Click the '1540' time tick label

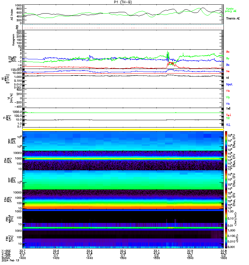(190, 258)
